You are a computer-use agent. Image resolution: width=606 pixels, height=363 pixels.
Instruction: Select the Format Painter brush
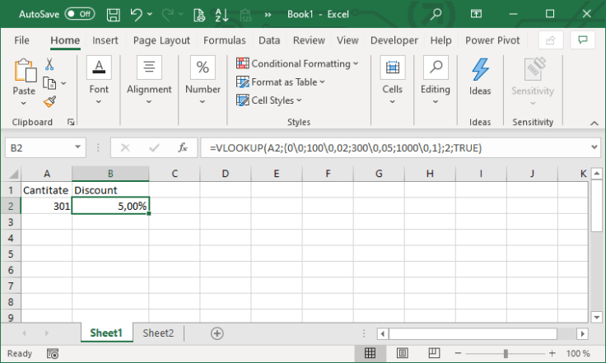coord(49,101)
